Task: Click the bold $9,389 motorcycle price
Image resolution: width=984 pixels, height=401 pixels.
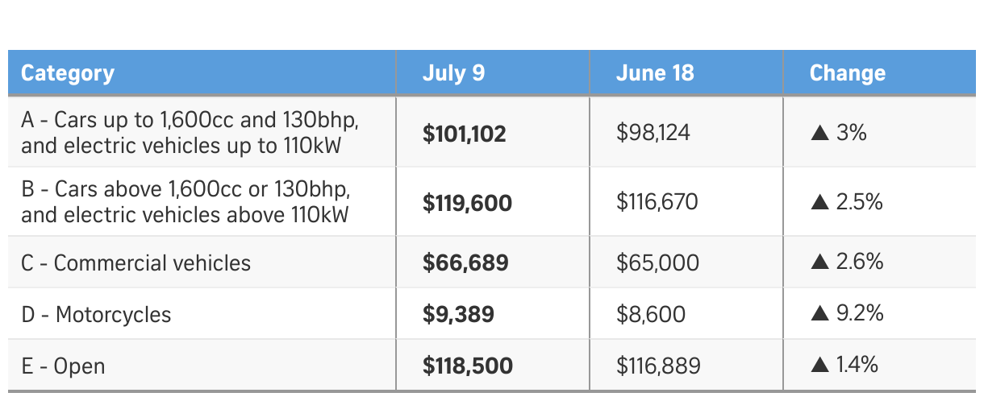Action: click(x=458, y=314)
